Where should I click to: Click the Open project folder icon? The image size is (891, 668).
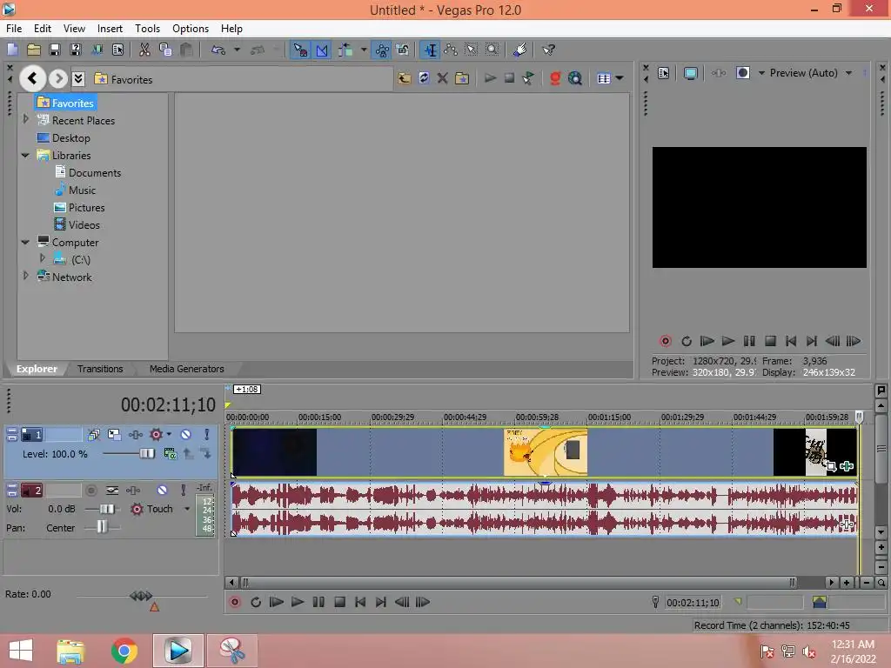(x=34, y=50)
